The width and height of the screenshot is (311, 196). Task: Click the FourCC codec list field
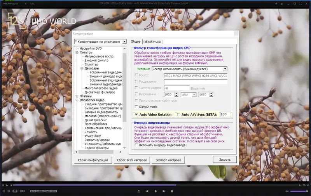[196, 76]
